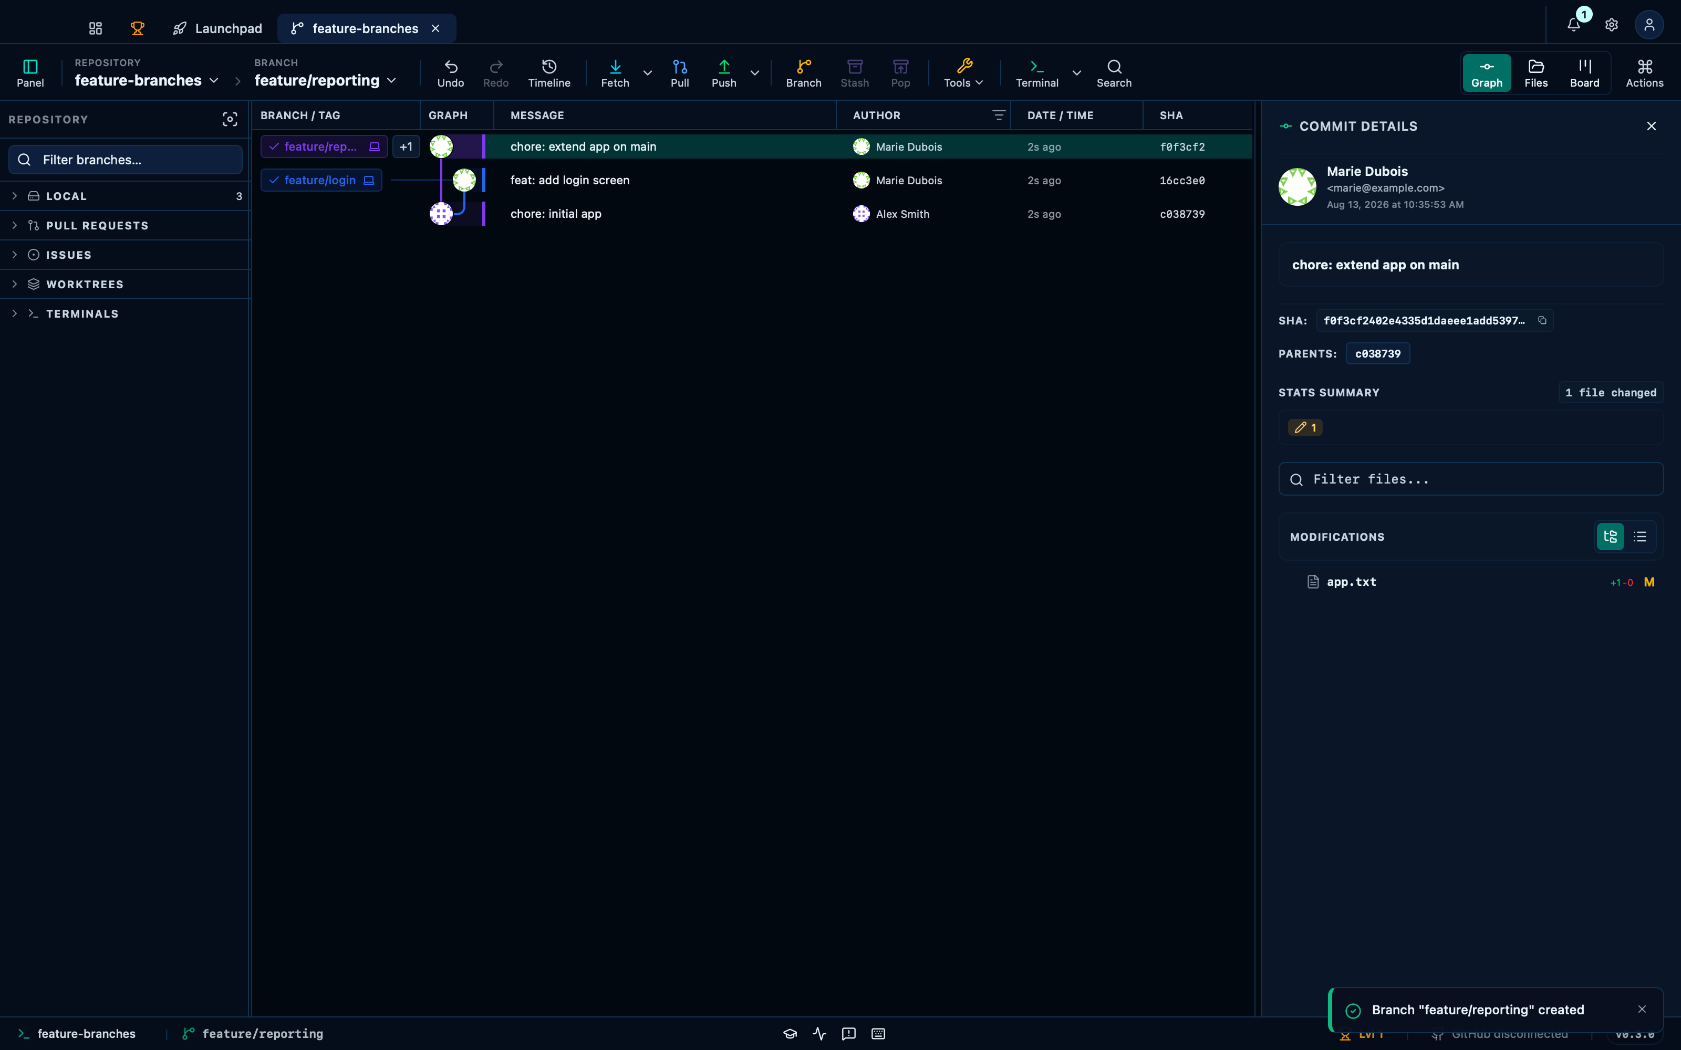Copy the full commit SHA

tap(1542, 320)
